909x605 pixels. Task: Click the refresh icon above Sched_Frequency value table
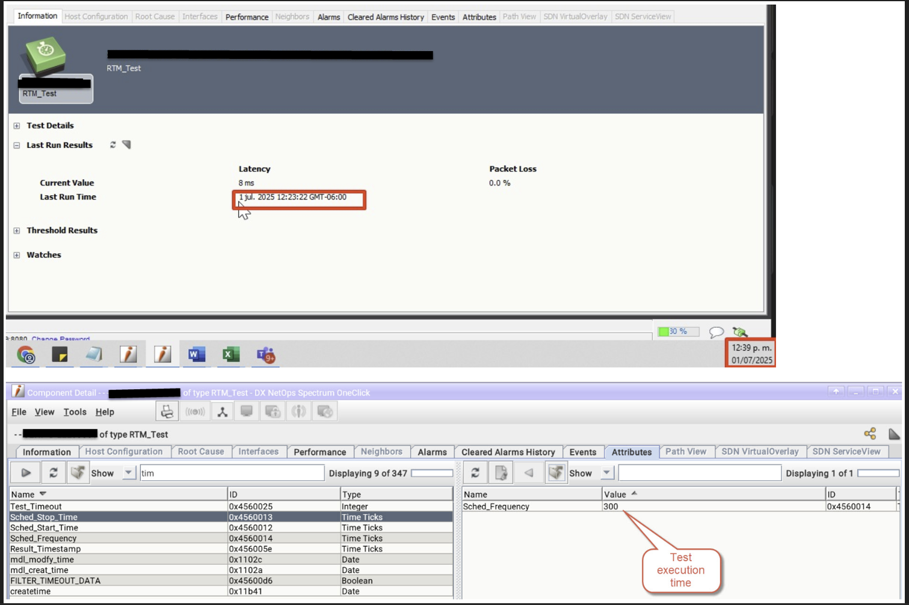(475, 473)
